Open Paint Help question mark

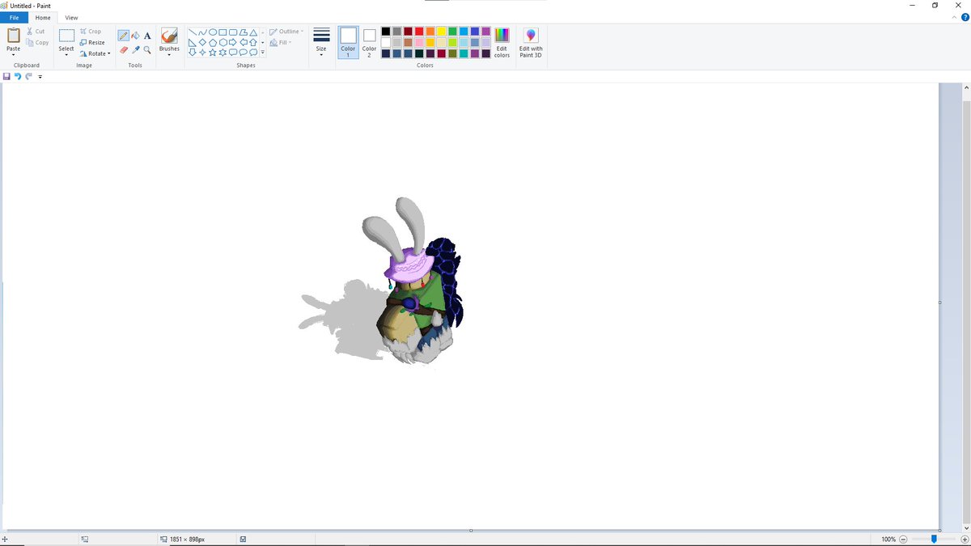click(x=964, y=17)
